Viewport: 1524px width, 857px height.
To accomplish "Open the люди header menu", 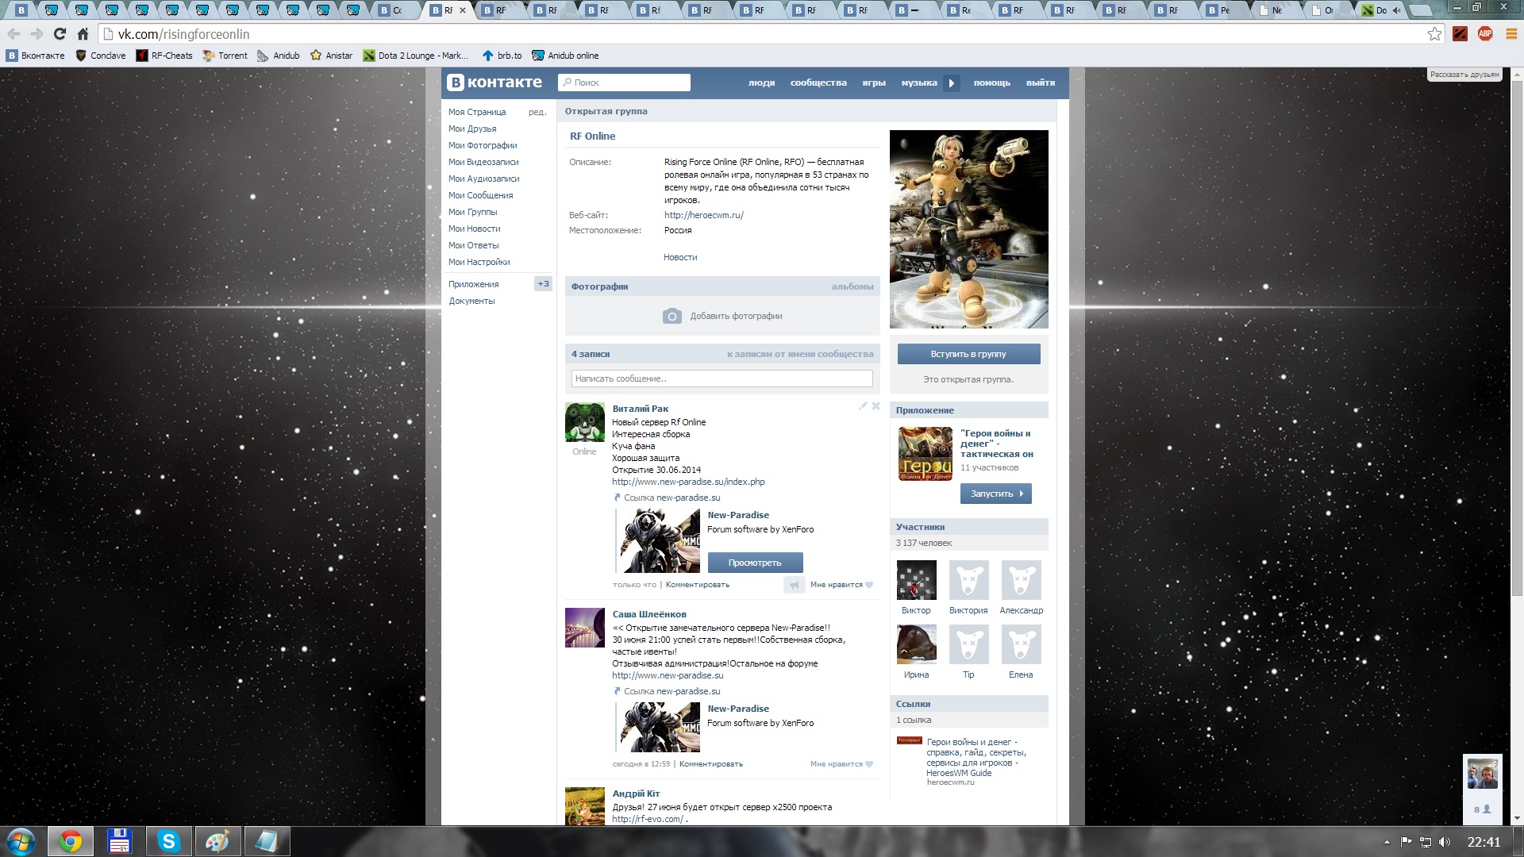I will 761,83.
